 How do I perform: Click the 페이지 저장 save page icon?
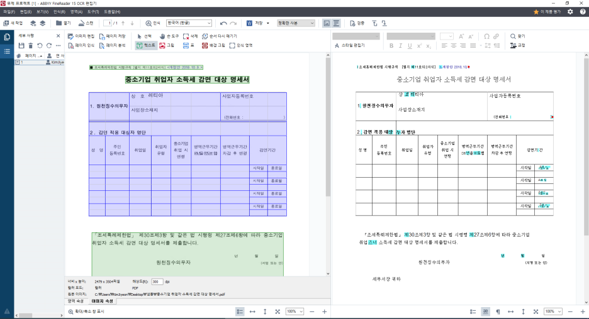112,36
